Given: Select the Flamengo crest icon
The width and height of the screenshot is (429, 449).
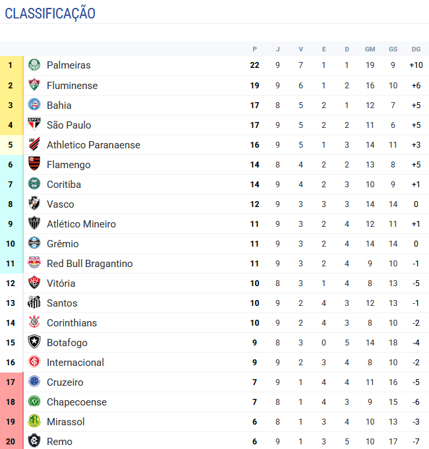Looking at the screenshot, I should click(34, 164).
